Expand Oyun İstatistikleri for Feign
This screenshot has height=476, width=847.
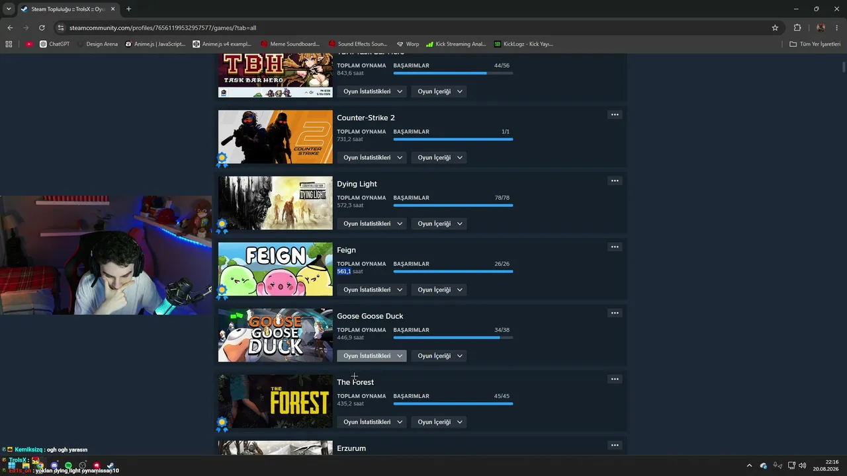(372, 290)
